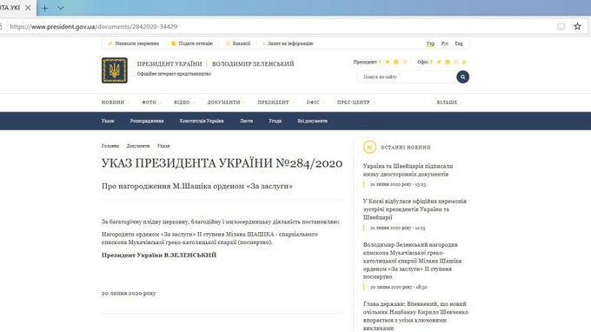Viewport: 591px width, 332px height.
Task: Open news about церемонія зустрічі президентів
Action: tap(415, 209)
